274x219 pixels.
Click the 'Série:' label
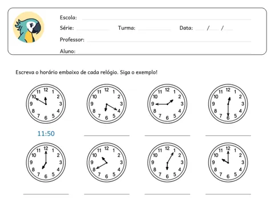tap(67, 28)
